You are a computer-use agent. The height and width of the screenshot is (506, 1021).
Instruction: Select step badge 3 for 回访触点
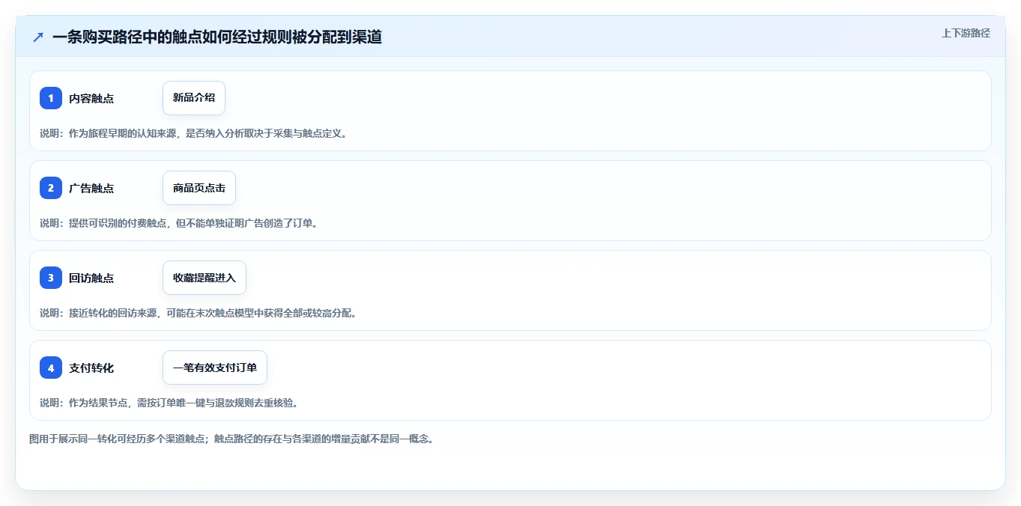click(x=51, y=278)
